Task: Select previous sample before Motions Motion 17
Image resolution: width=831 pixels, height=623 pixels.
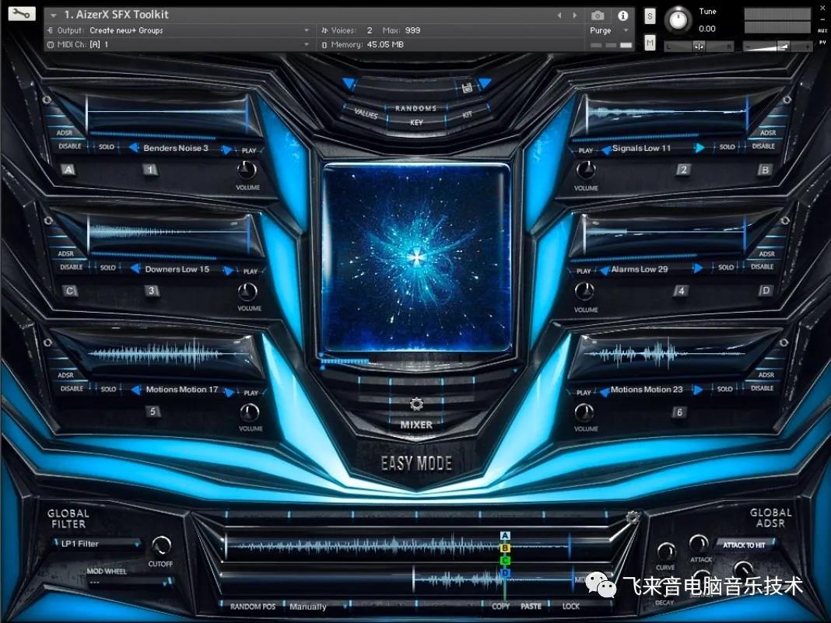Action: click(135, 390)
